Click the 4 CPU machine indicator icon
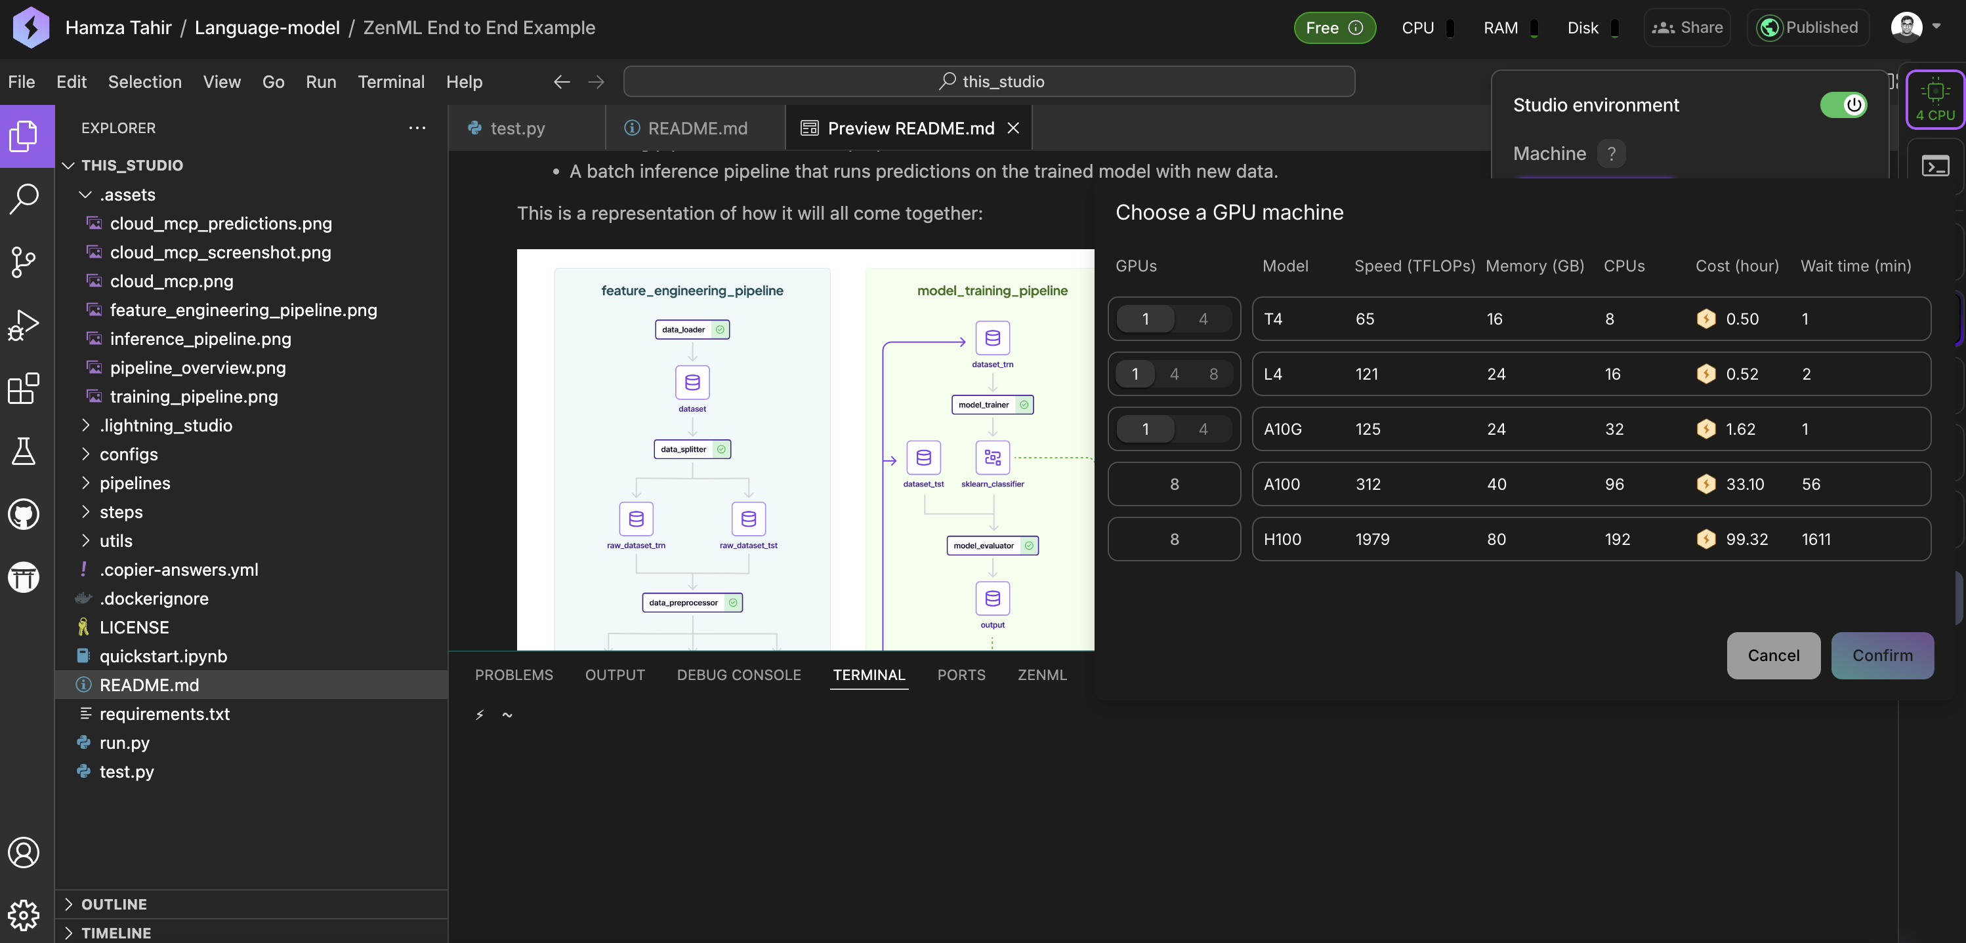The image size is (1966, 943). coord(1935,100)
